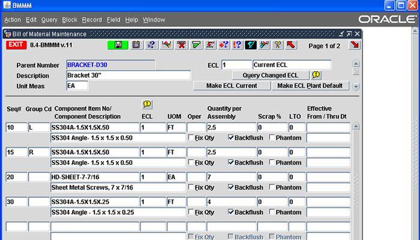Click the green Save diskette icon

(118, 45)
